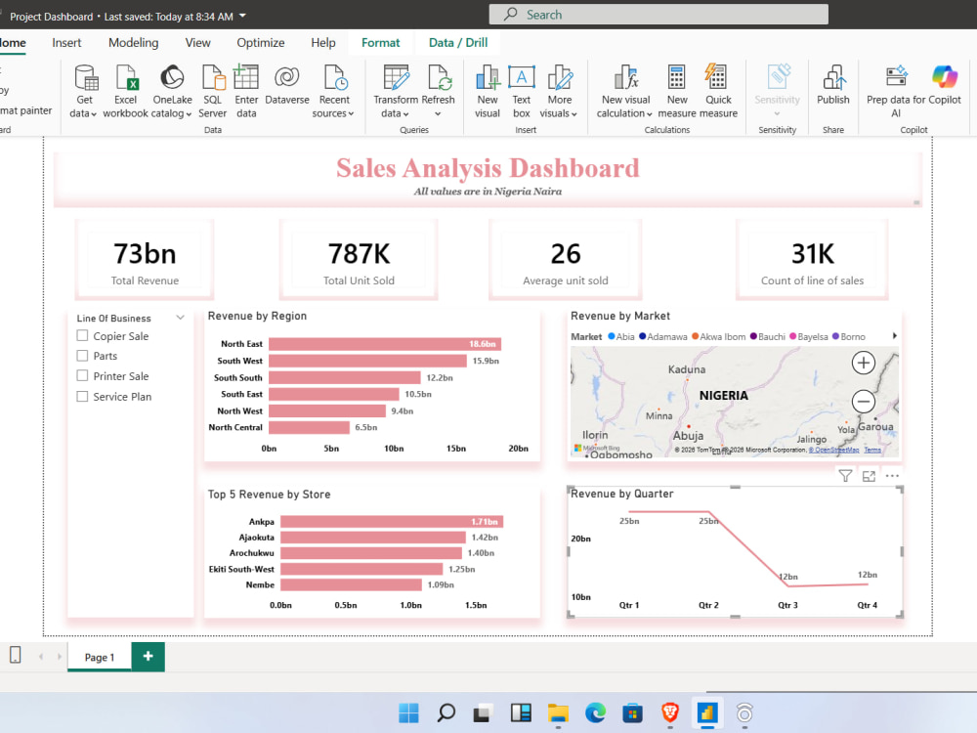Select the North East revenue bar
The image size is (977, 733).
tap(384, 344)
